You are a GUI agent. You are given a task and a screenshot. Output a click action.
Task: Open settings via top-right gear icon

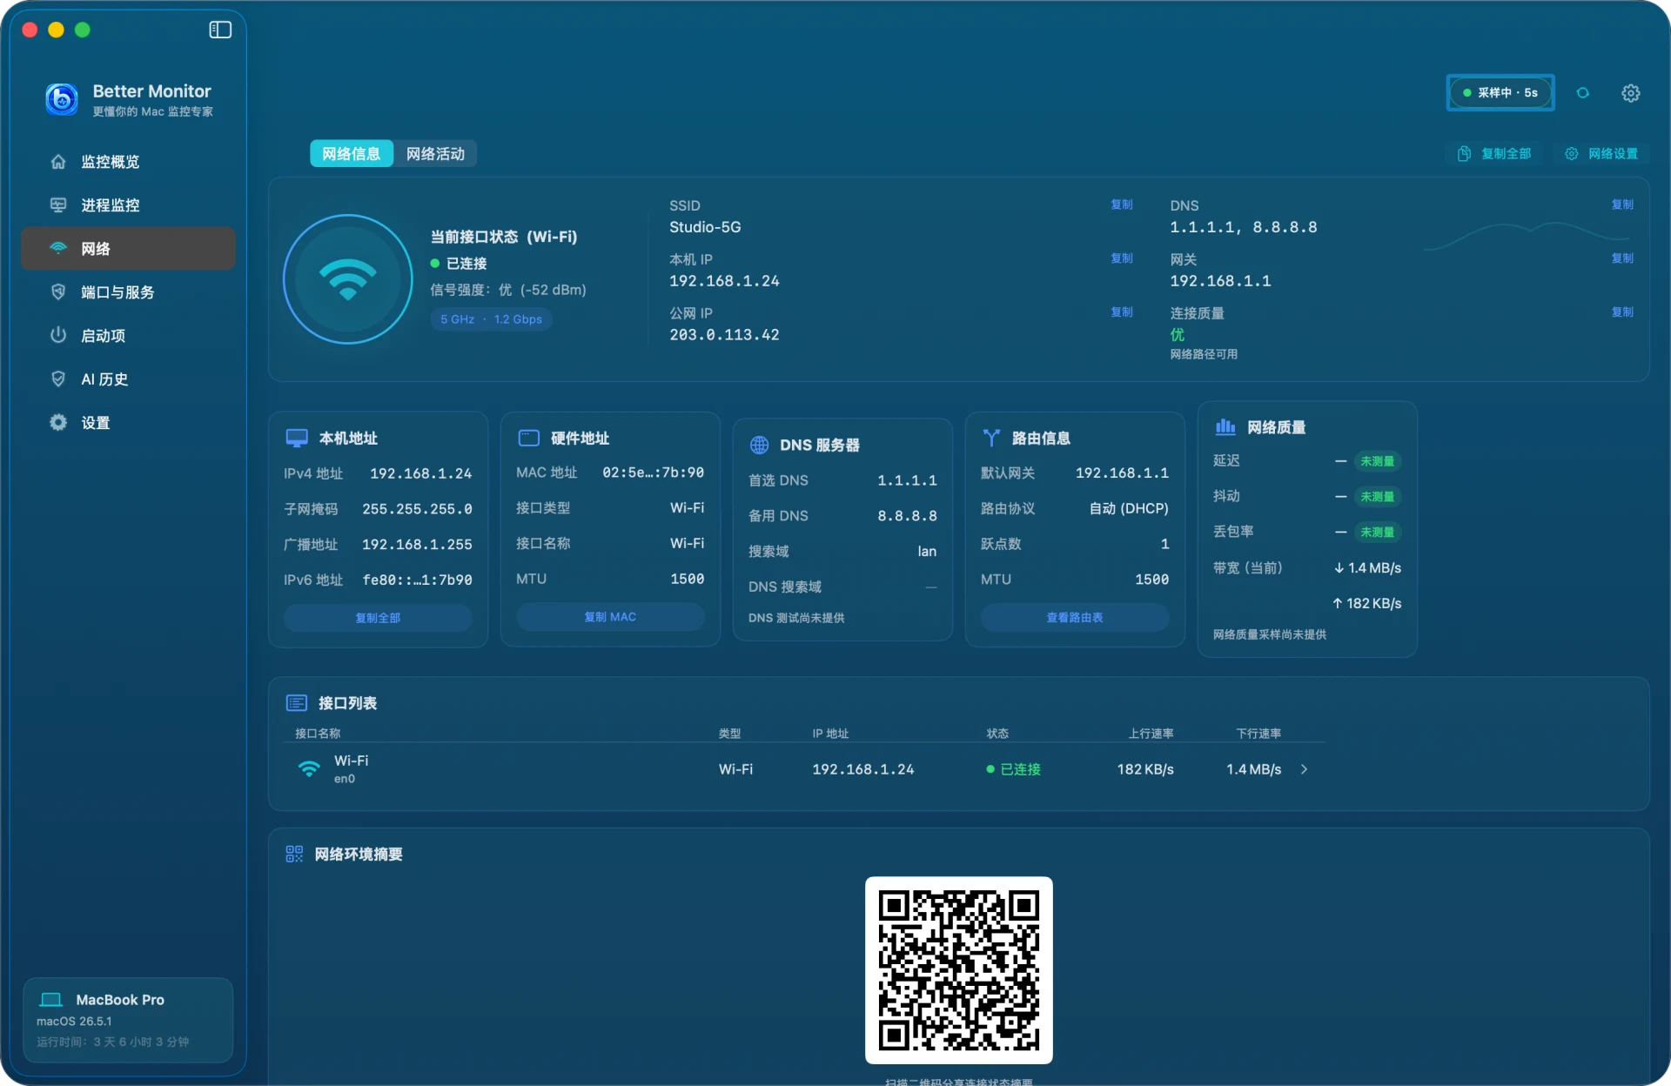(1631, 92)
